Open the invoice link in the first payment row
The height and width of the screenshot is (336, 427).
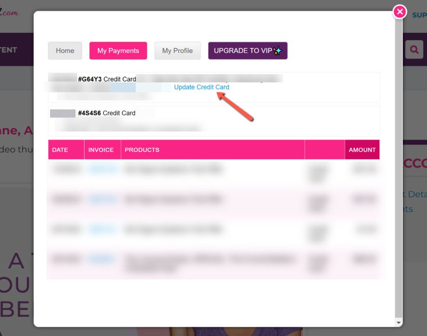tap(102, 169)
